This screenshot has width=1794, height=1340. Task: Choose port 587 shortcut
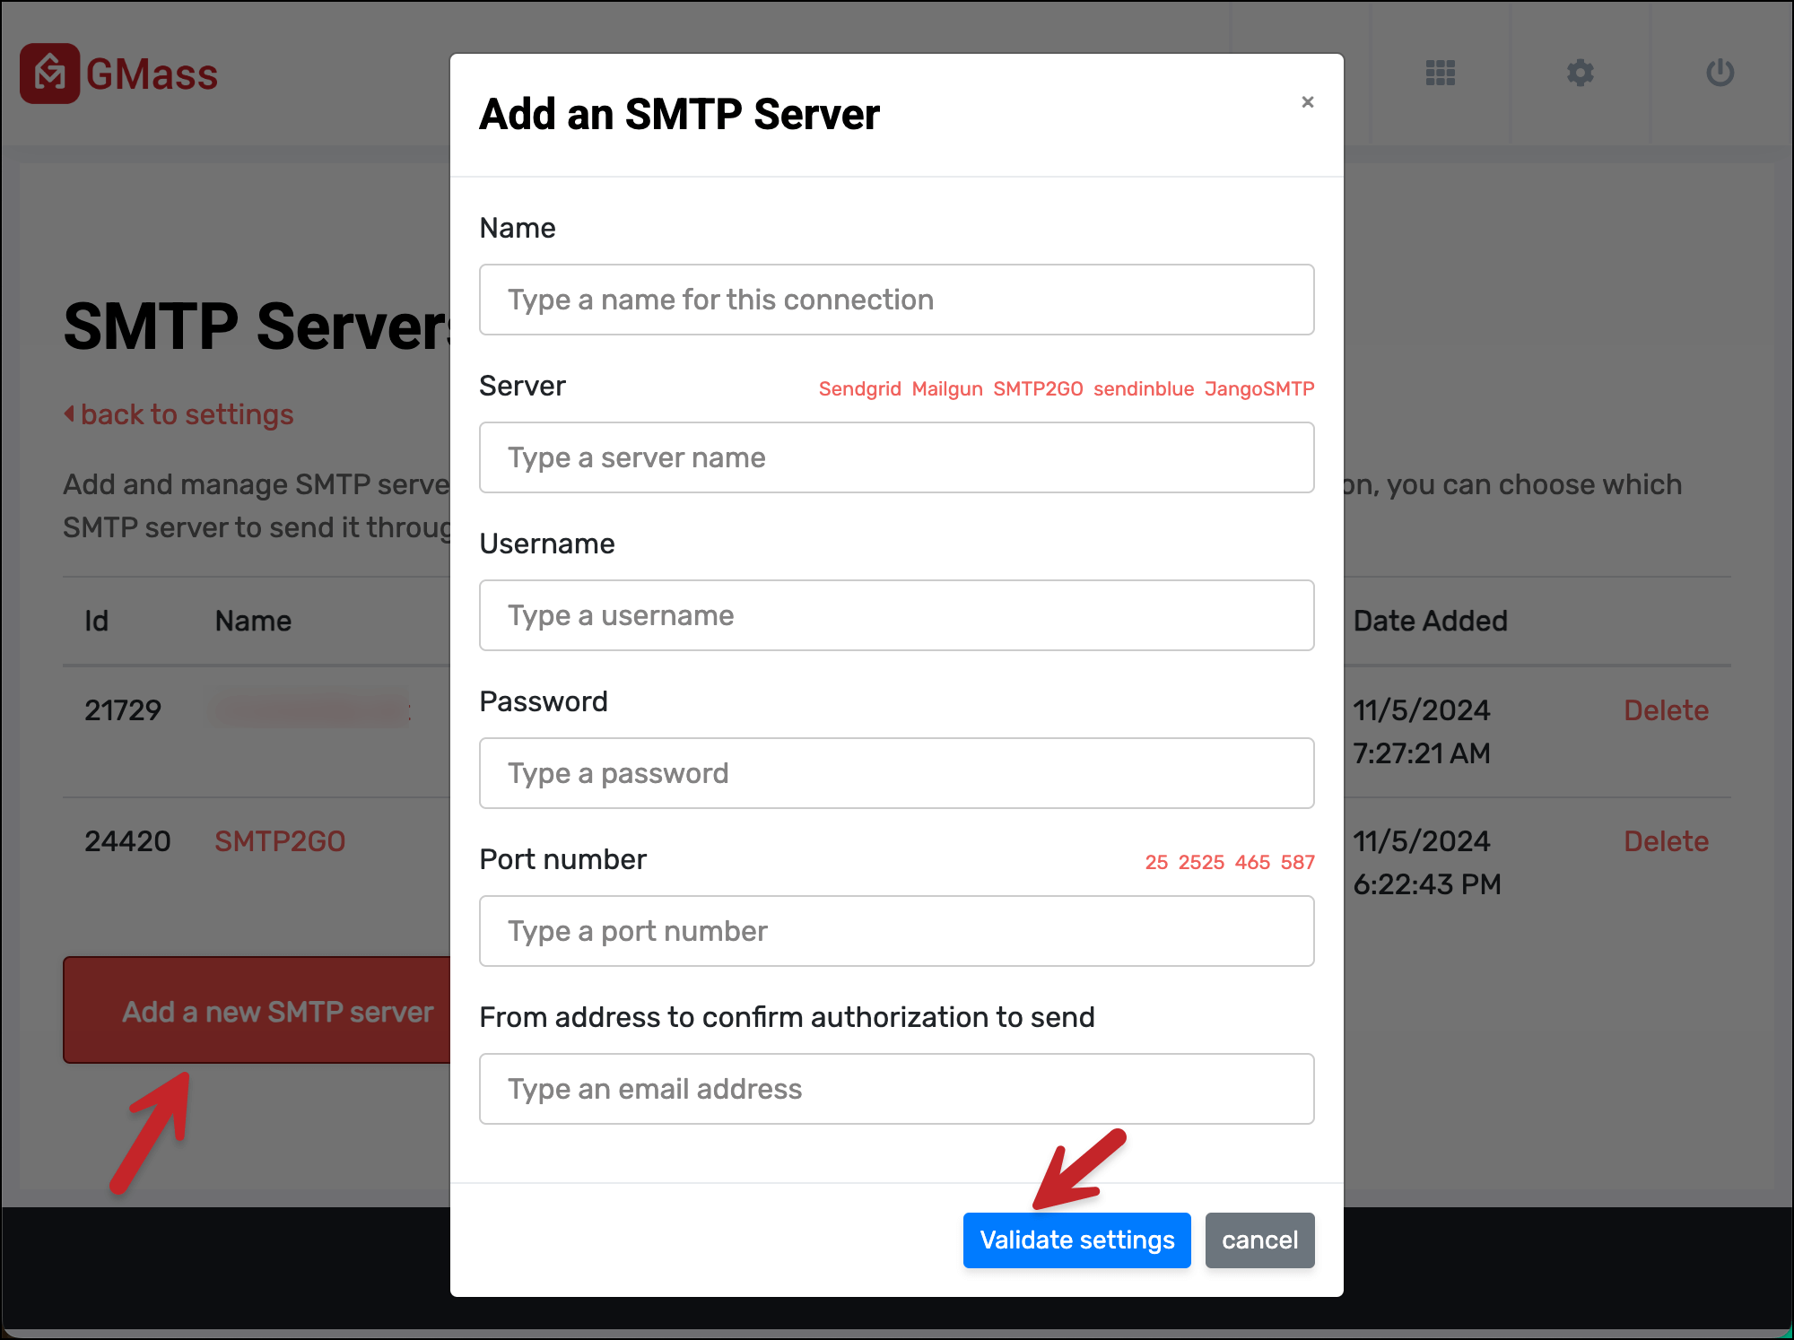pos(1297,863)
